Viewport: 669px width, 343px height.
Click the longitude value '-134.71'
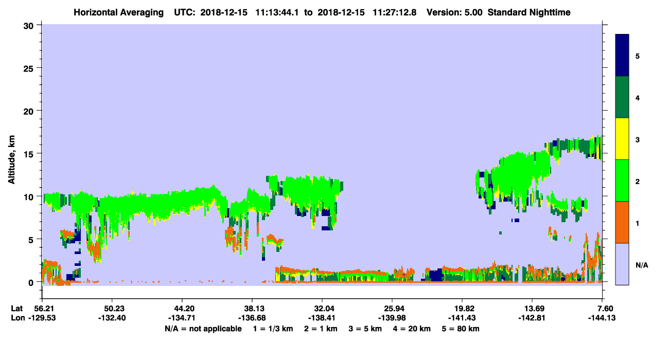(x=182, y=318)
